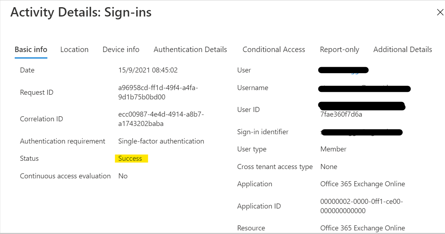Open the Report-only tab
This screenshot has width=445, height=234.
coord(339,50)
